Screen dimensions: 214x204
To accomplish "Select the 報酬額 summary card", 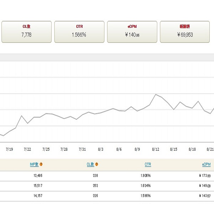I will pos(185,32).
